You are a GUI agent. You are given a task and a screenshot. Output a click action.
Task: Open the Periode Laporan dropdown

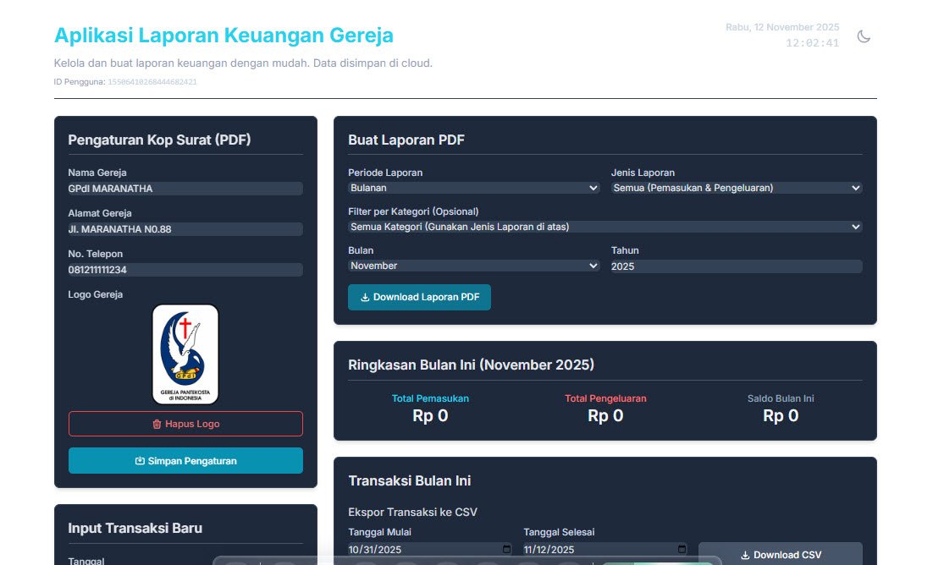pyautogui.click(x=473, y=188)
